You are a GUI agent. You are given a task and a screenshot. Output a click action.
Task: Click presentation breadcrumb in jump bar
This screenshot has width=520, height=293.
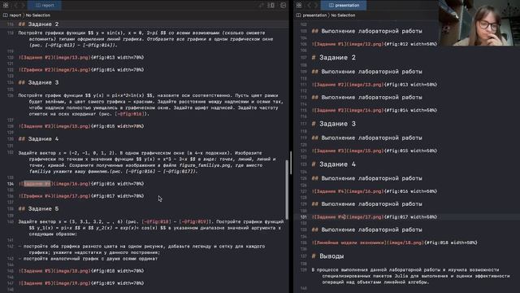coord(311,15)
